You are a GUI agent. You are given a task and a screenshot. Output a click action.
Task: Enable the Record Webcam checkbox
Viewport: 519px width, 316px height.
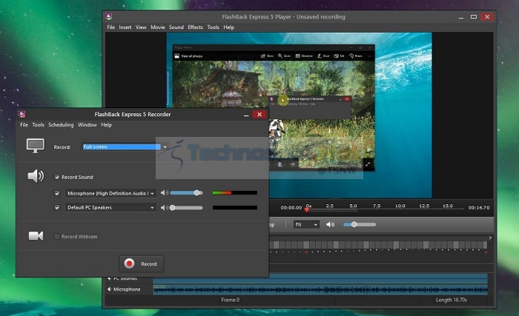57,236
